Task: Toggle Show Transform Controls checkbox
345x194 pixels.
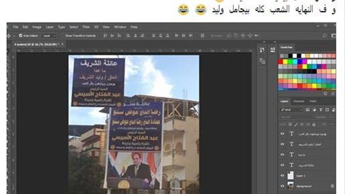Action: [63, 35]
